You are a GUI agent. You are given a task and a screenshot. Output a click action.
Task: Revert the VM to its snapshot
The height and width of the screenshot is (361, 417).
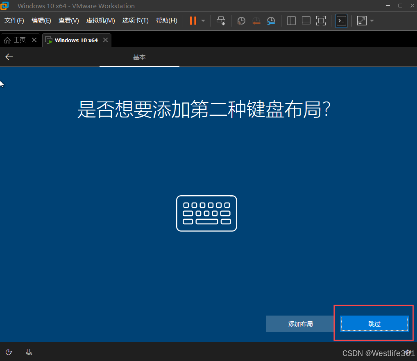[256, 20]
